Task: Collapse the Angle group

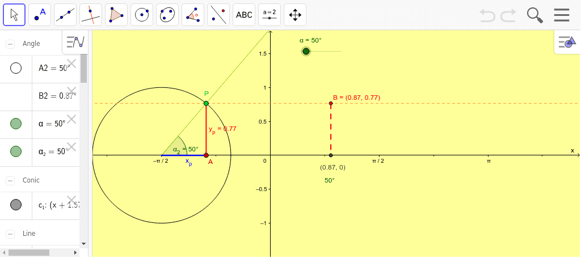Action: click(10, 44)
